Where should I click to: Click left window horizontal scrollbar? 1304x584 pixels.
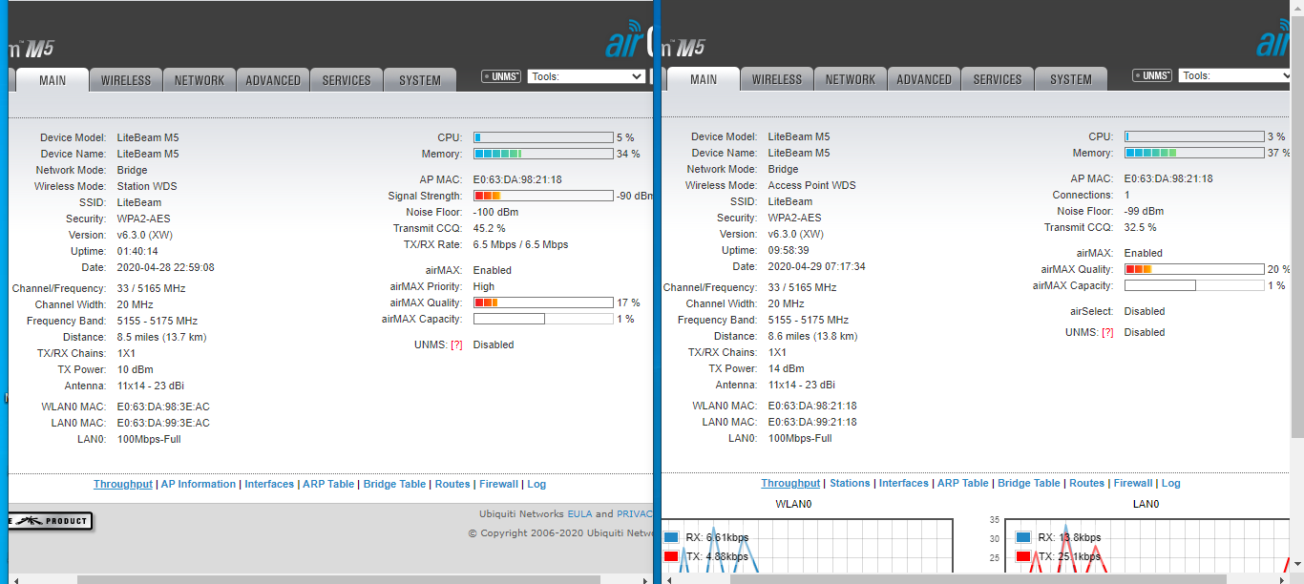pyautogui.click(x=339, y=579)
